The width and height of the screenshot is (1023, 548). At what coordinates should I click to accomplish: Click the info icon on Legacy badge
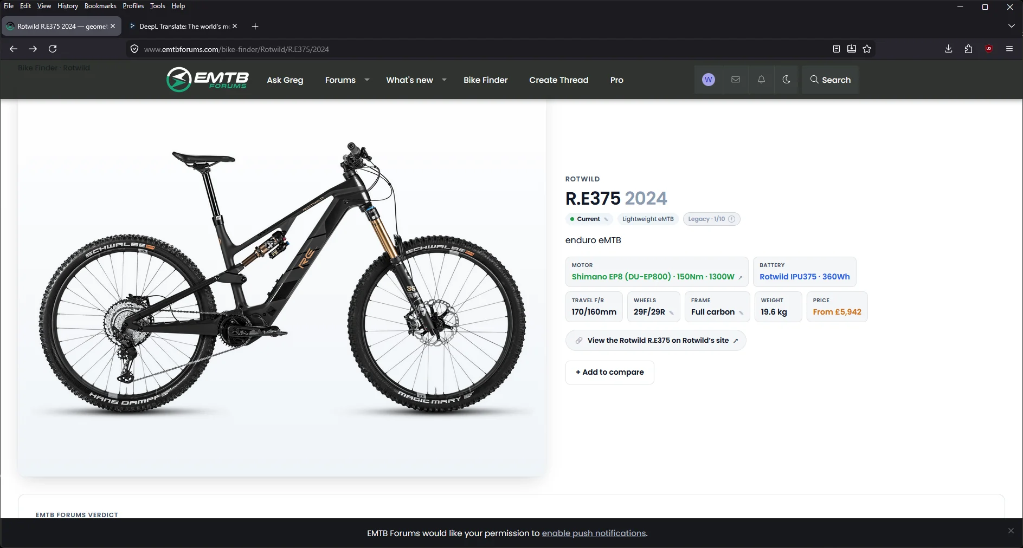point(731,219)
